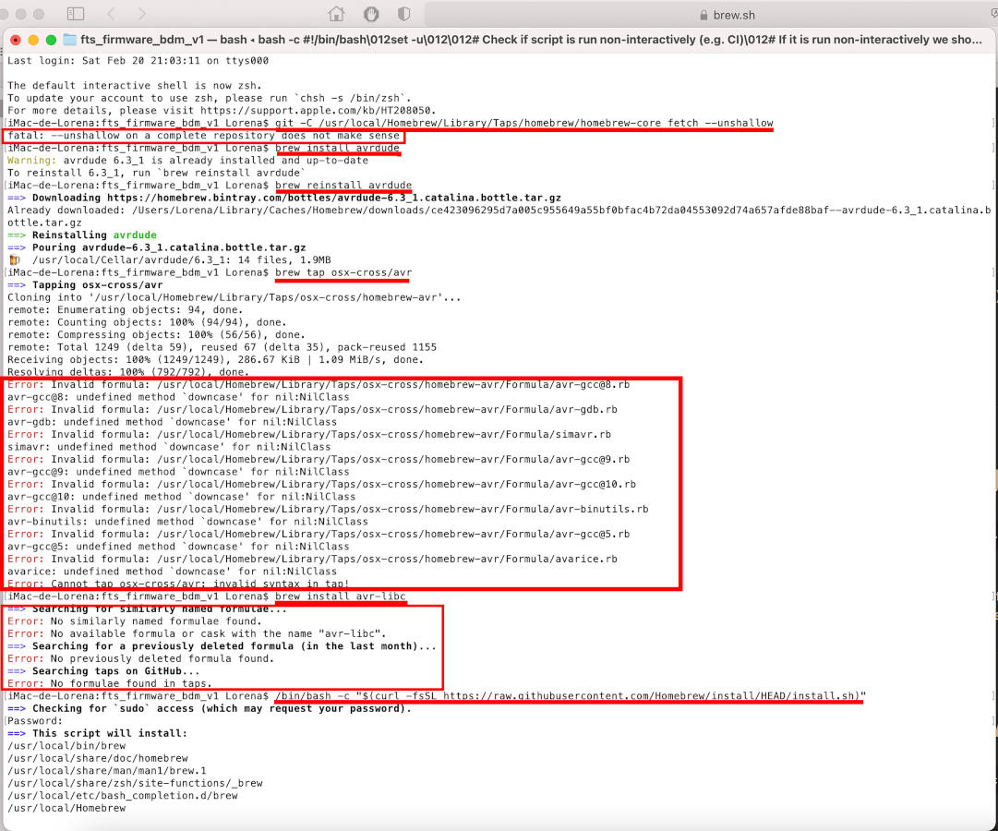This screenshot has height=831, width=998.
Task: Click 'No available formula or cask' error line
Action: 197,633
